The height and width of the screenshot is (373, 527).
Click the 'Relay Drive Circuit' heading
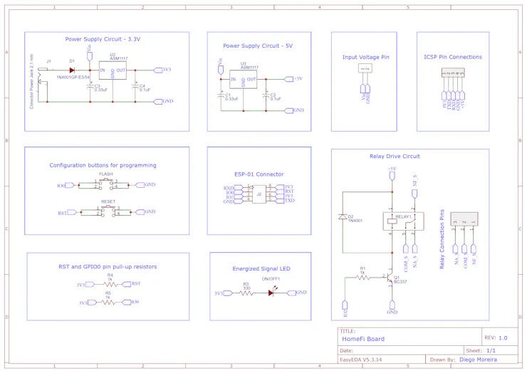pyautogui.click(x=395, y=157)
